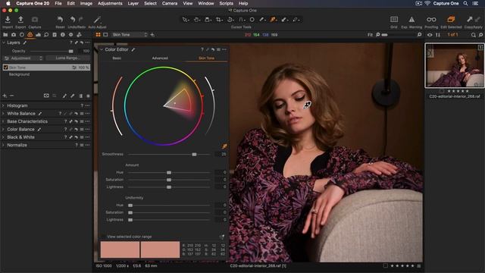
Task: Click the right adjusted color swatch
Action: [x=160, y=249]
